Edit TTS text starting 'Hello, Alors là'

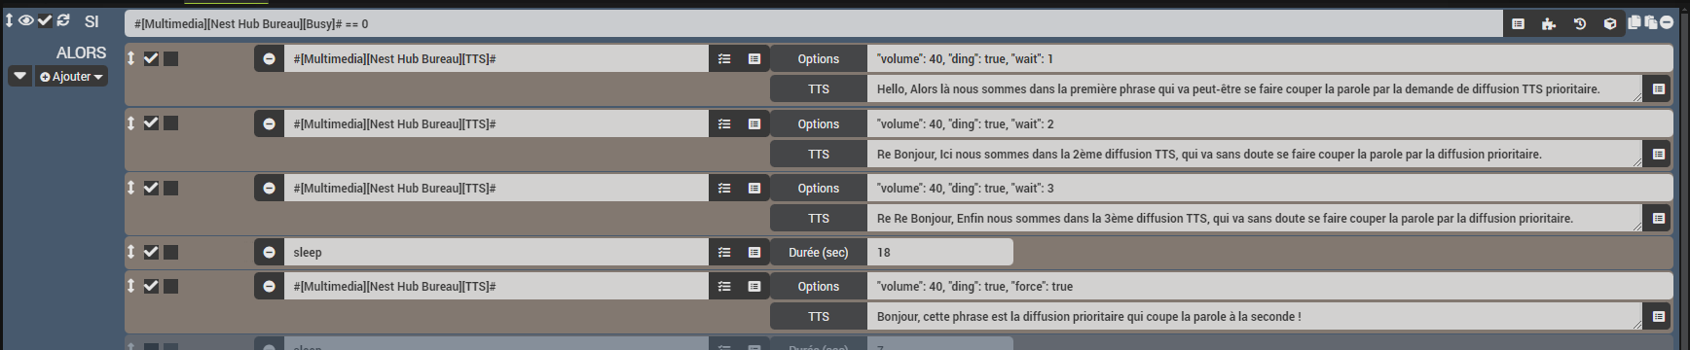[1255, 89]
